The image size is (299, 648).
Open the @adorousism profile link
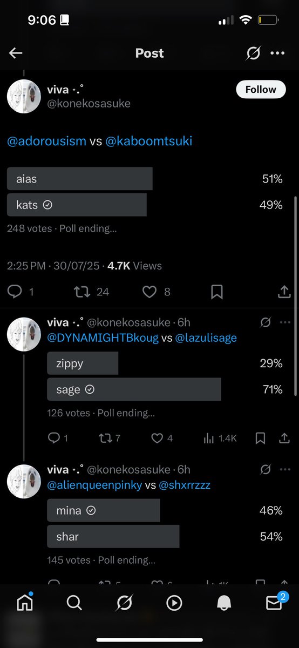[x=47, y=141]
